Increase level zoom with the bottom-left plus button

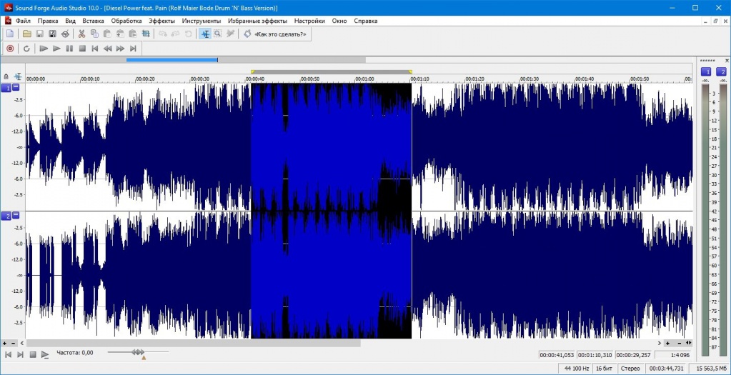(5, 343)
